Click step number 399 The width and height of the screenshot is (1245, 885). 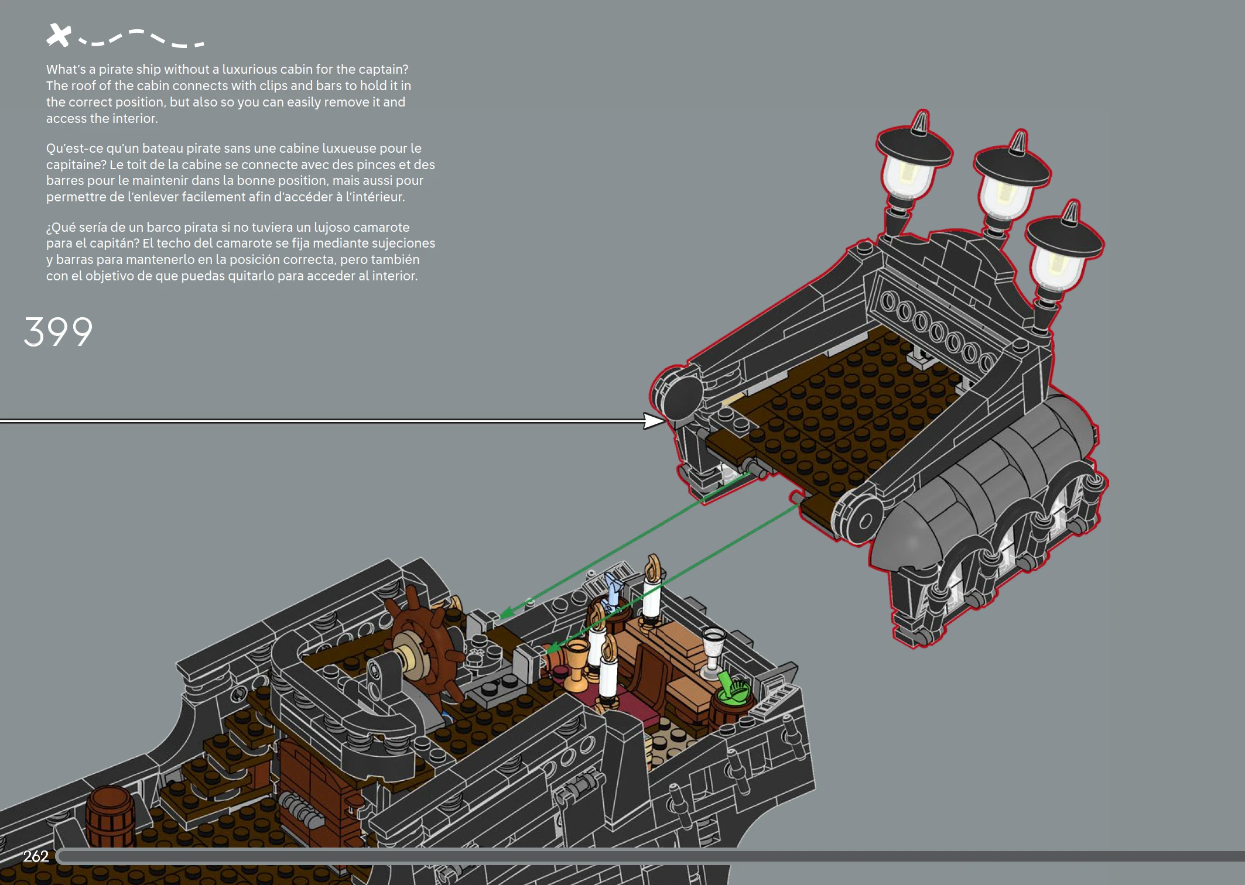click(x=58, y=332)
